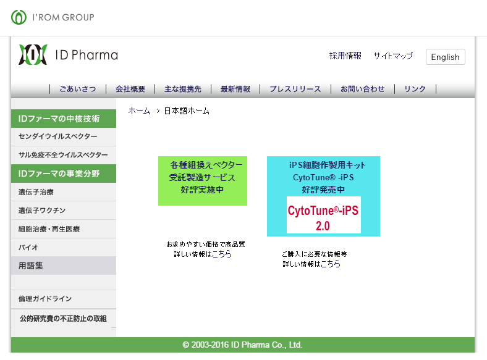Click the ID Pharma logo

(x=69, y=55)
